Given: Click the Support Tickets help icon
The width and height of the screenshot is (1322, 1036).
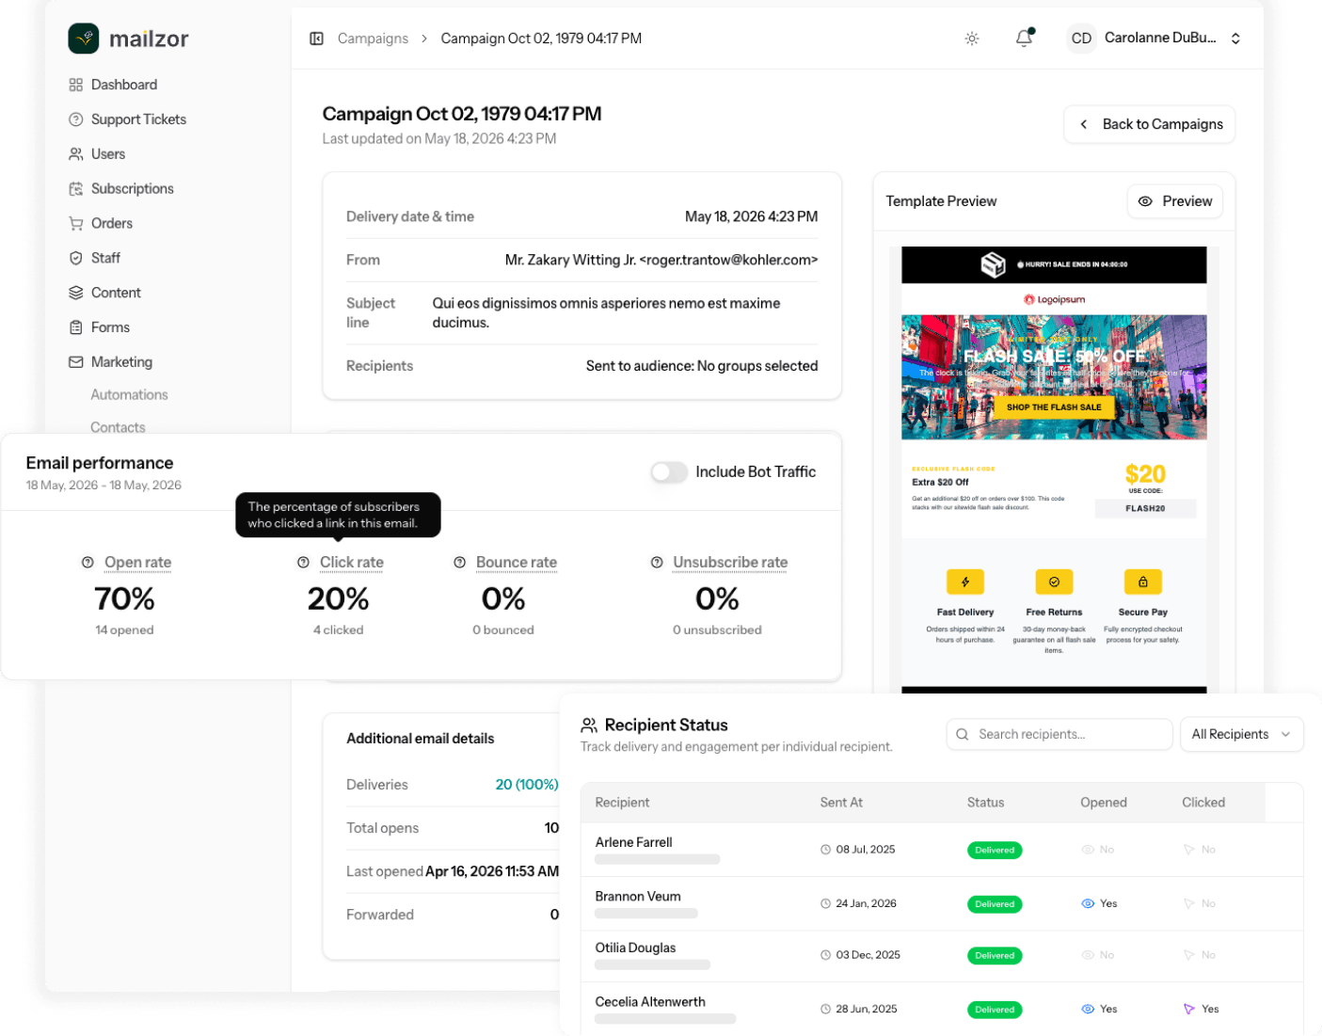Looking at the screenshot, I should point(76,120).
